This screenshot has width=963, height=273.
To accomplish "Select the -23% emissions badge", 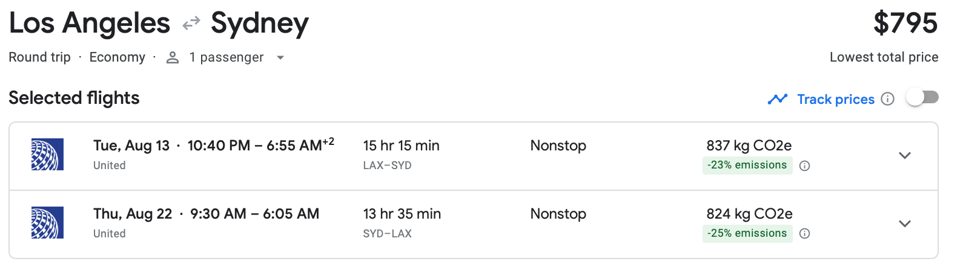I will pyautogui.click(x=747, y=165).
